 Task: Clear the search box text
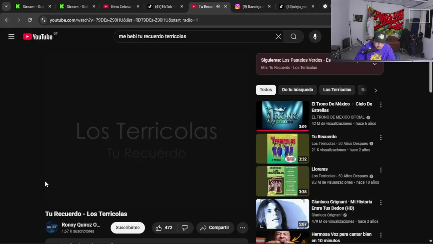coord(278,37)
